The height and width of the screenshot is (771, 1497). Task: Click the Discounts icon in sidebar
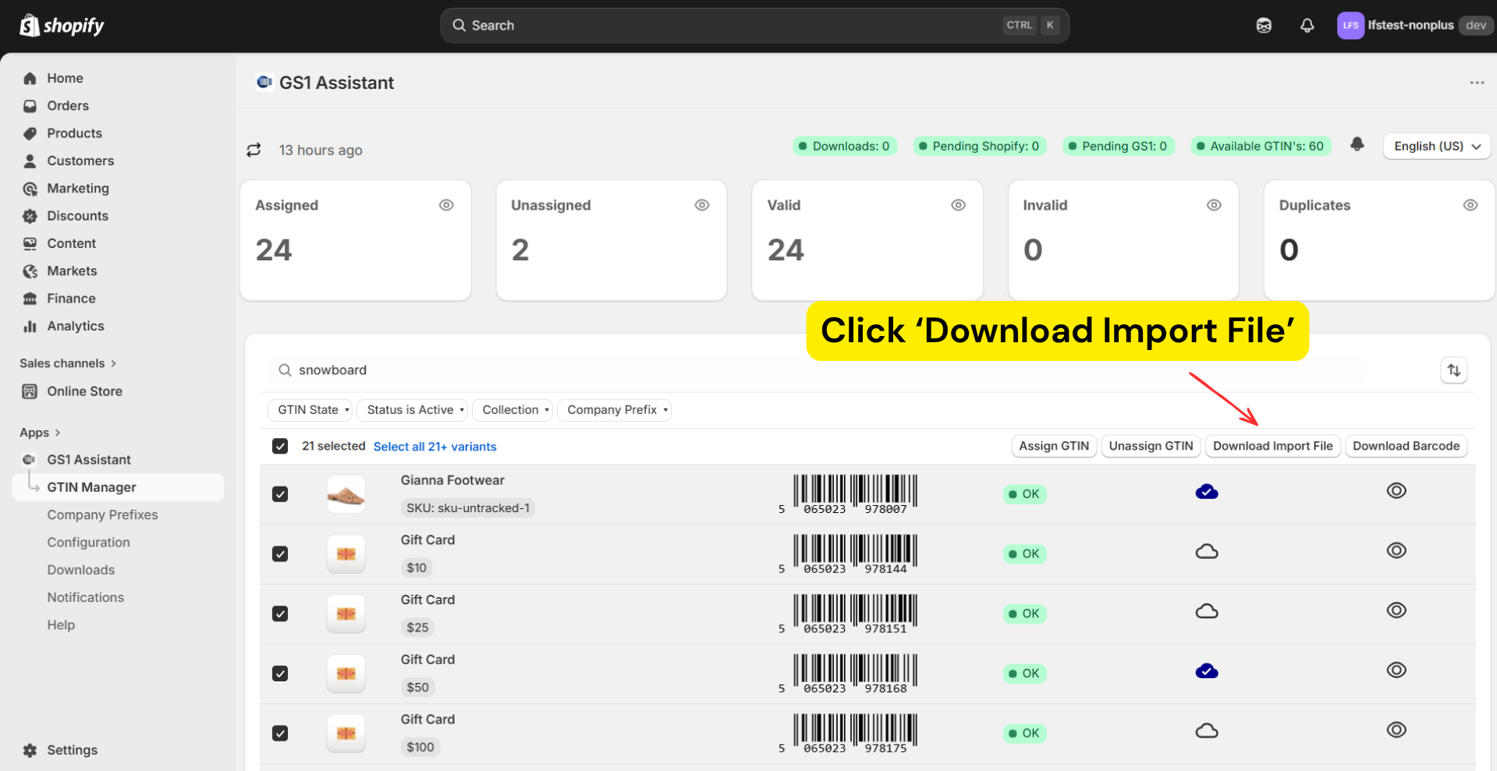pyautogui.click(x=30, y=216)
